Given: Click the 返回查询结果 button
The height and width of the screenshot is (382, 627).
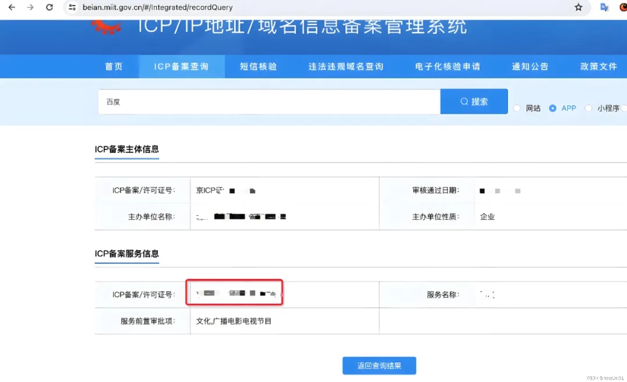Looking at the screenshot, I should (379, 365).
